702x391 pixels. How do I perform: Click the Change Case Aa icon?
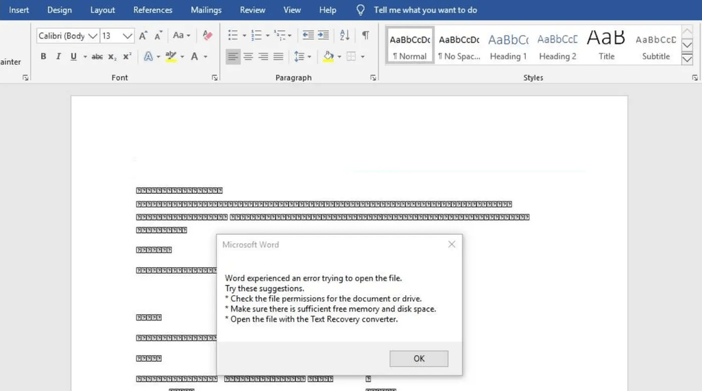click(178, 36)
